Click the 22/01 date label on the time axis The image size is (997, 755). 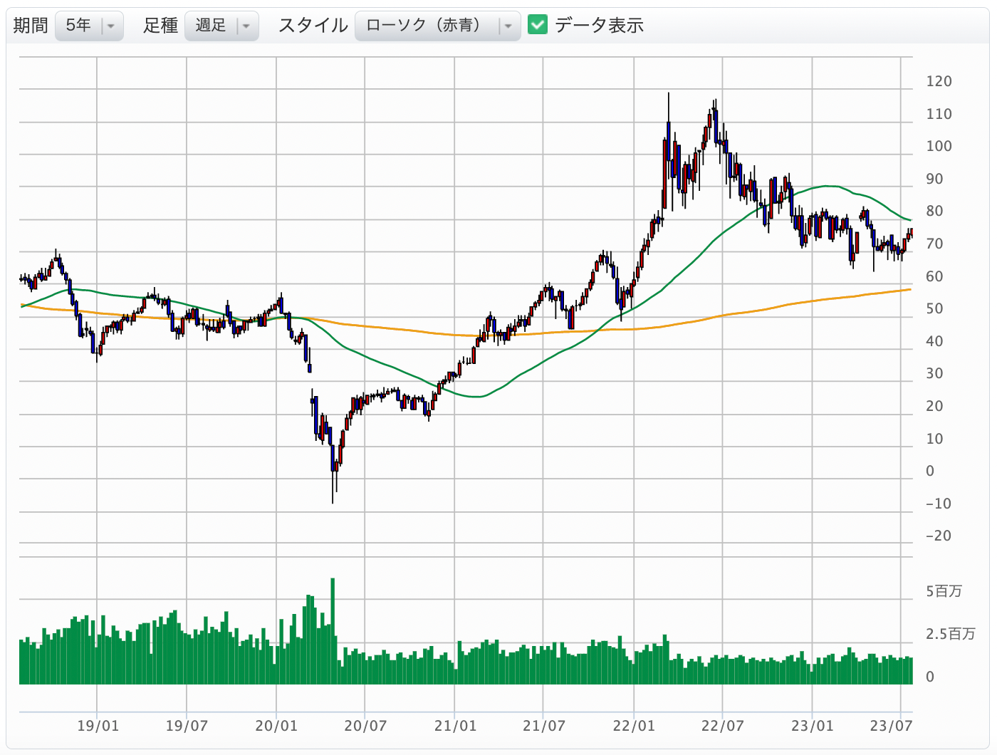(633, 726)
